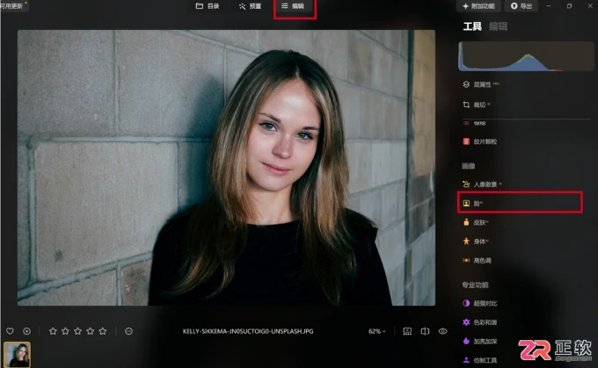Image resolution: width=598 pixels, height=368 pixels.
Task: Open the 加亮加深 dodge and burn tool
Action: click(480, 342)
